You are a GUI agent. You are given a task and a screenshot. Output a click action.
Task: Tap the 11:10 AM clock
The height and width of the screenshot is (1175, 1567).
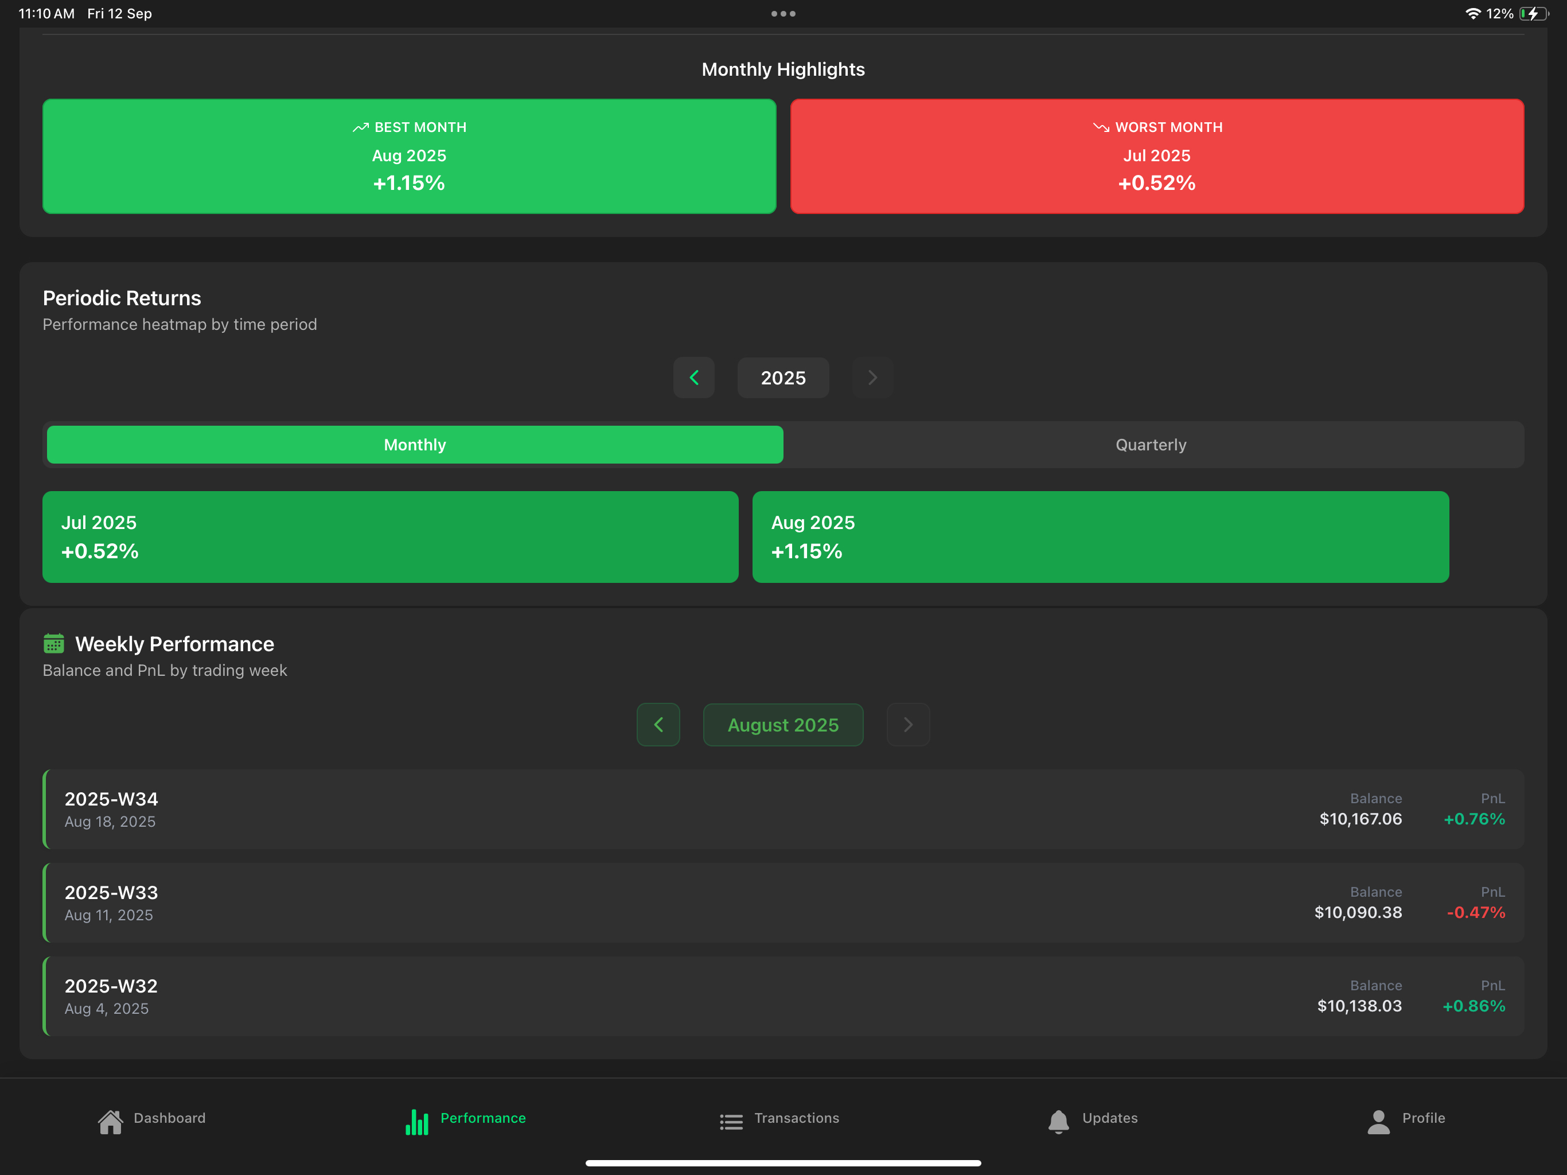[46, 13]
